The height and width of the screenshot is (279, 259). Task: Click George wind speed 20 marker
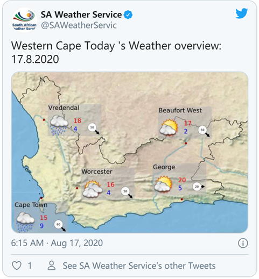tap(198, 187)
